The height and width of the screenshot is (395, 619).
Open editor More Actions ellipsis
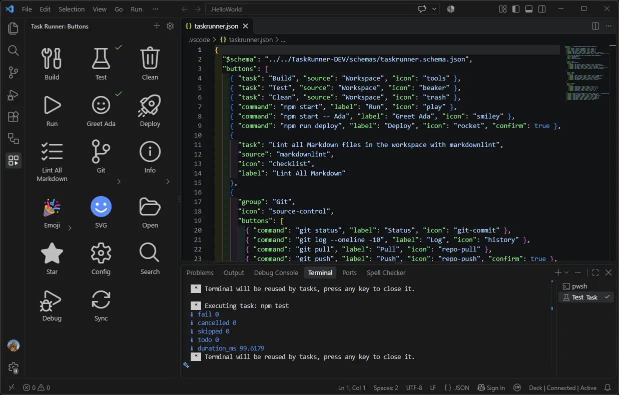click(x=608, y=26)
